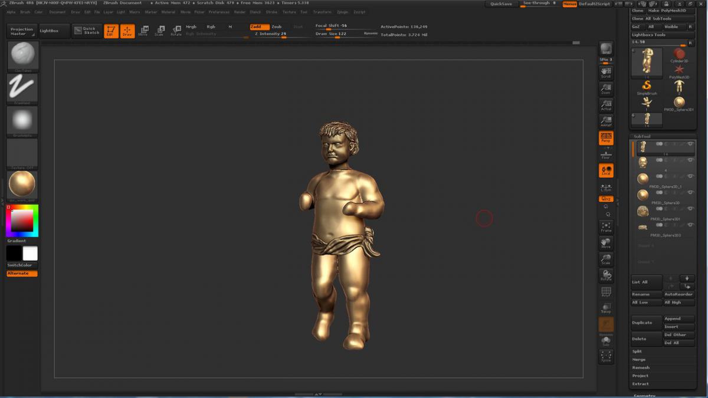Select the Draw mode icon
708x398 pixels.
(127, 31)
